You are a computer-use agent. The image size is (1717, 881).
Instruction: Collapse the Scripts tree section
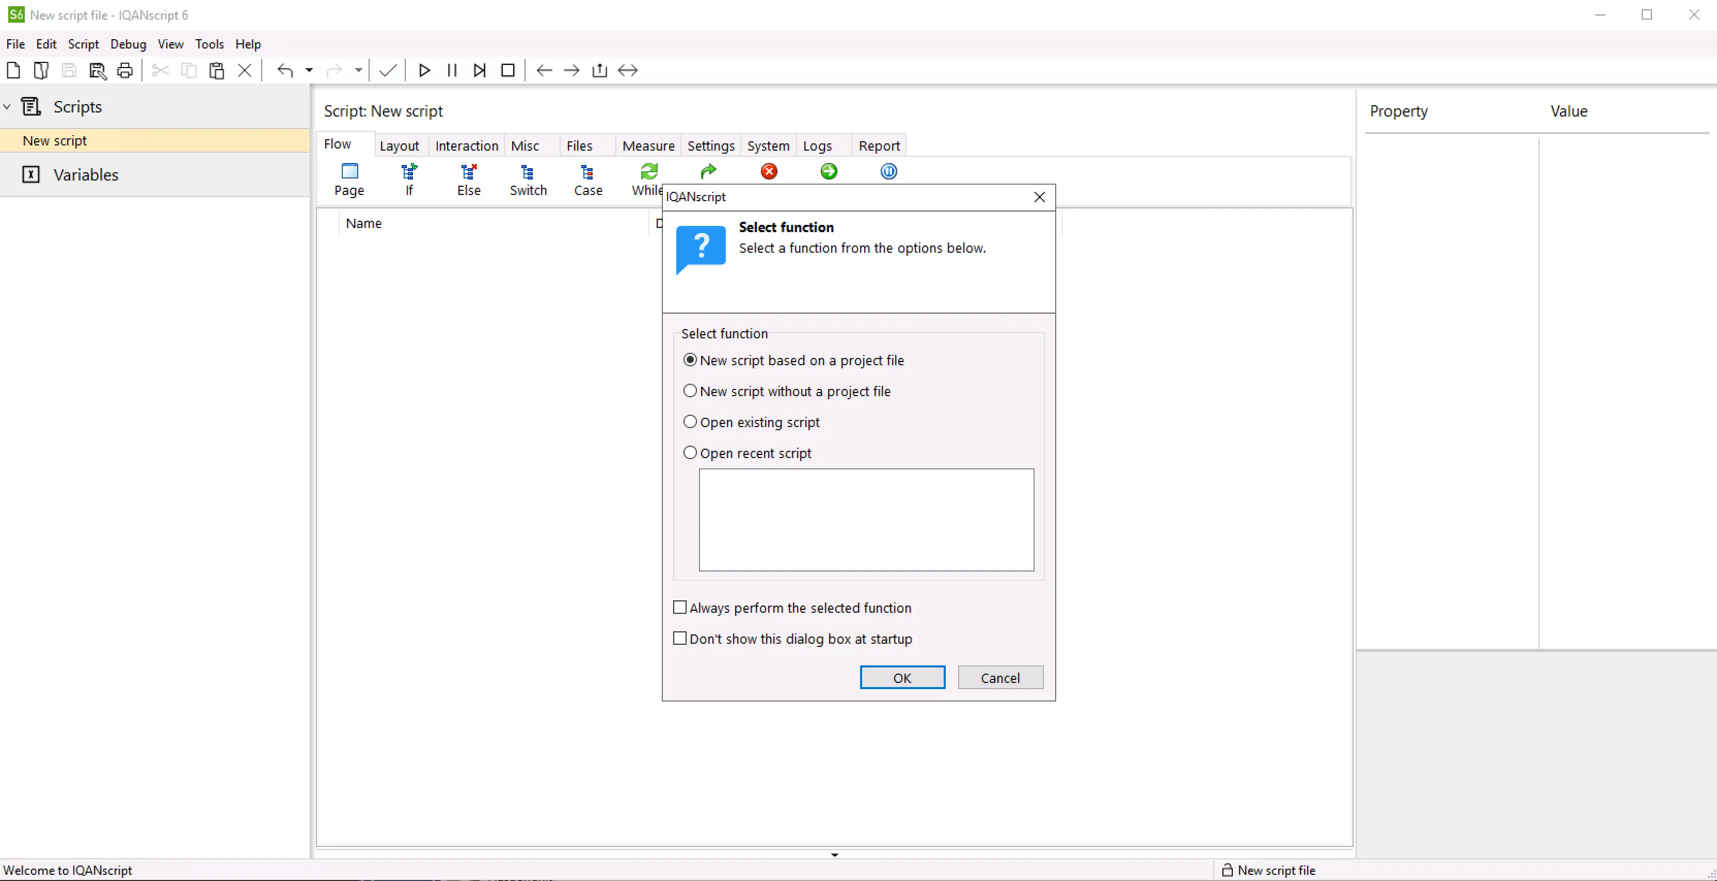[7, 107]
